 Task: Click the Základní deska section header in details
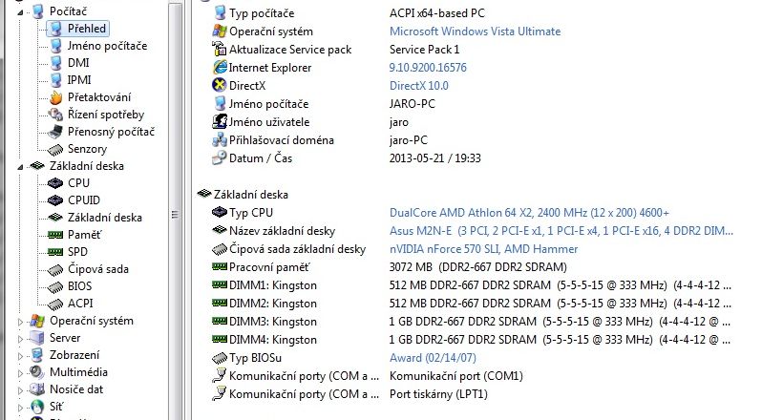(251, 195)
